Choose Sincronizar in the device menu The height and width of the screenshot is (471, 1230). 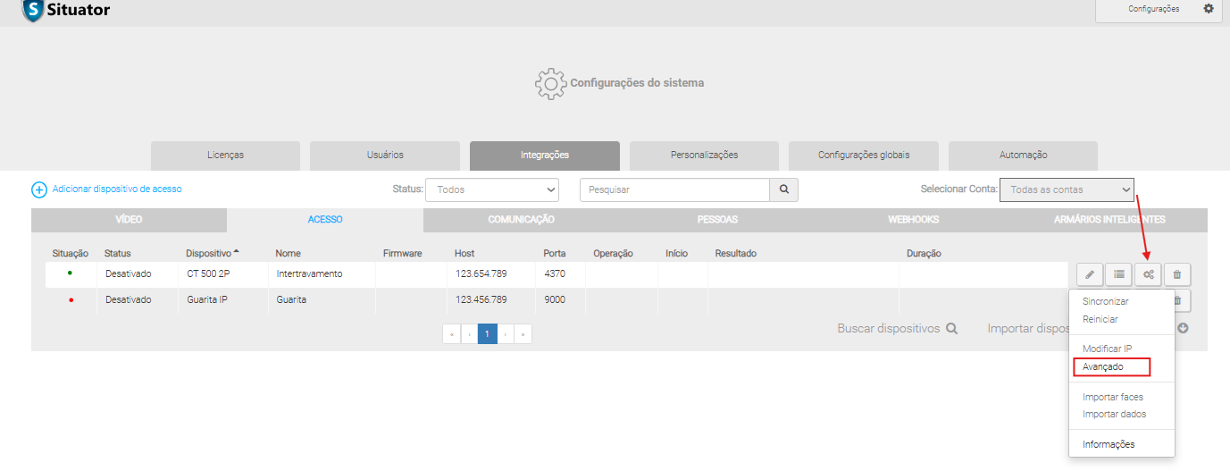pyautogui.click(x=1106, y=302)
